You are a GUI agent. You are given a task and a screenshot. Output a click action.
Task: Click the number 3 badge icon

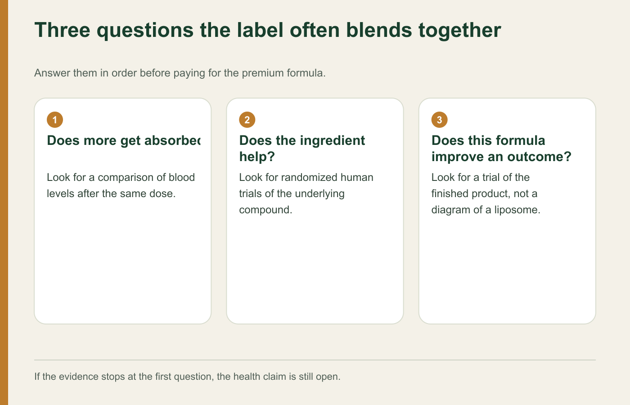click(440, 120)
